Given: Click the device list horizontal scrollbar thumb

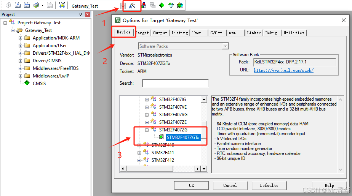Looking at the screenshot, I should 149,169.
